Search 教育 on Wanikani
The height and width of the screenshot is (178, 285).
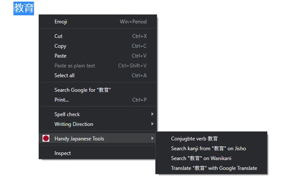click(201, 158)
